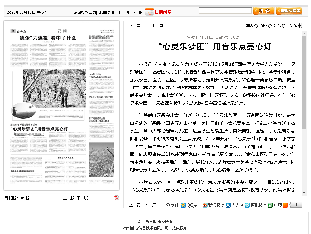The image size is (311, 234).
Task: Go to 下一版 next page
Action: [x=82, y=198]
